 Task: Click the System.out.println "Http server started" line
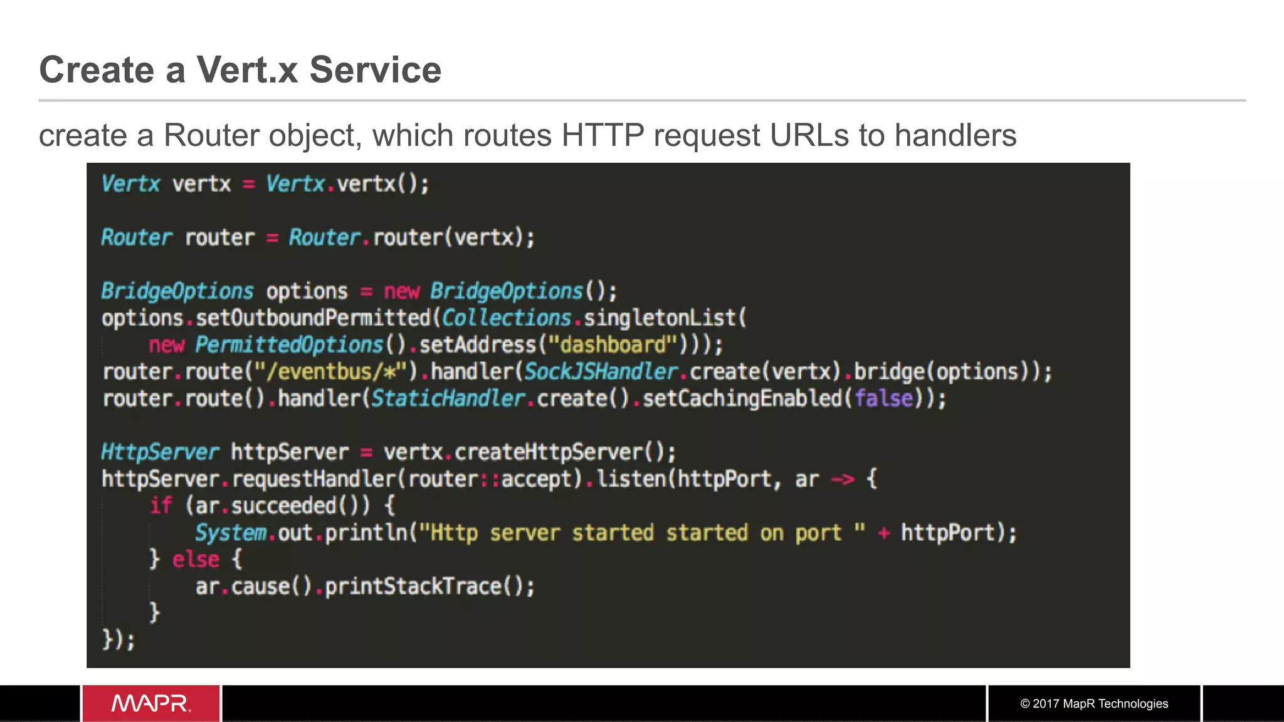click(x=606, y=533)
